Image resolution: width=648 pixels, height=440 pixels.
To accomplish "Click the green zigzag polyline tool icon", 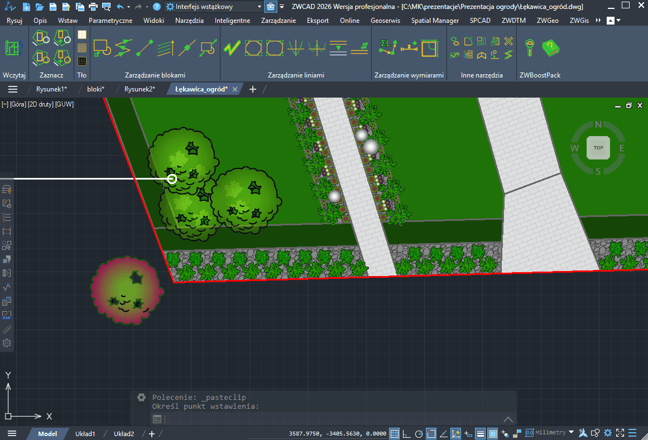I will (x=232, y=49).
